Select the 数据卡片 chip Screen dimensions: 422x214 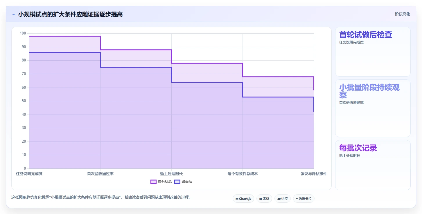(x=304, y=199)
